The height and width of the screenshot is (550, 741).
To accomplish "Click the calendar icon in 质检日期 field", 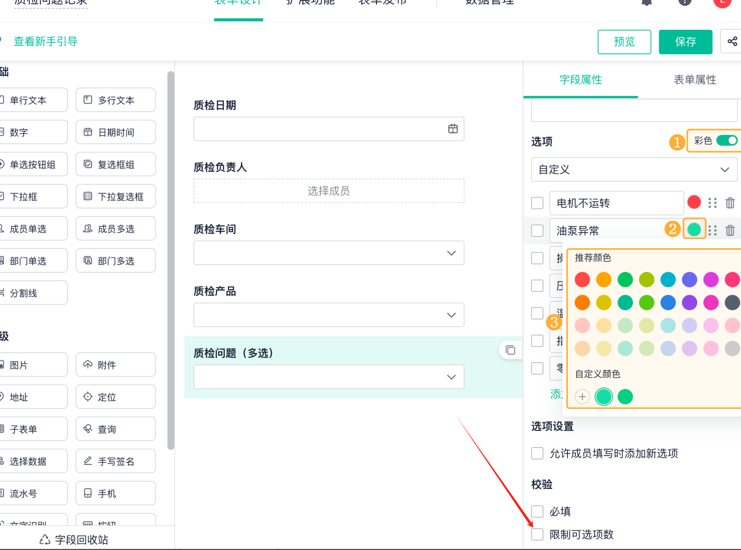I will coord(453,129).
